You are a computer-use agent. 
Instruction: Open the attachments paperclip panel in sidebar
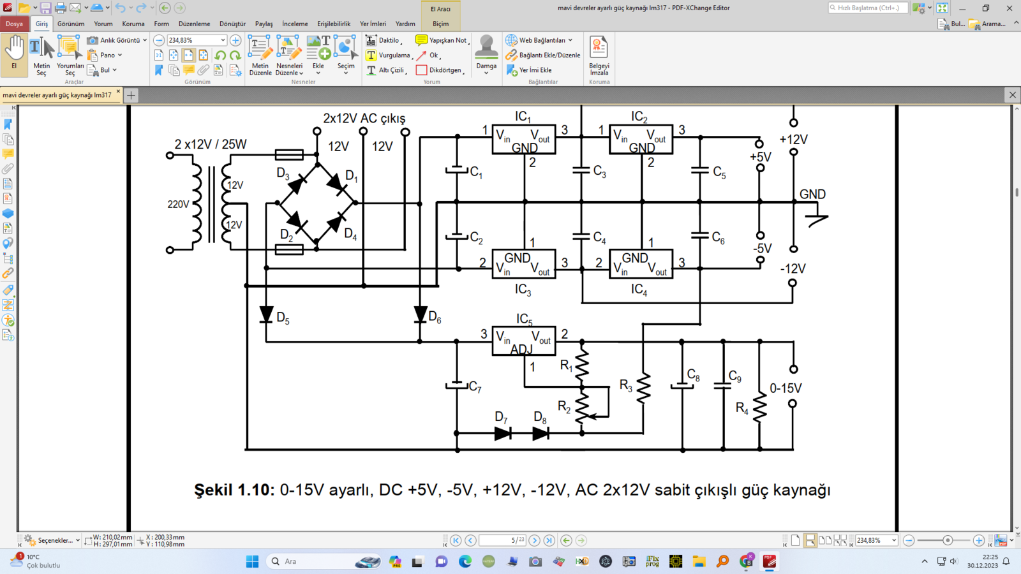(8, 169)
